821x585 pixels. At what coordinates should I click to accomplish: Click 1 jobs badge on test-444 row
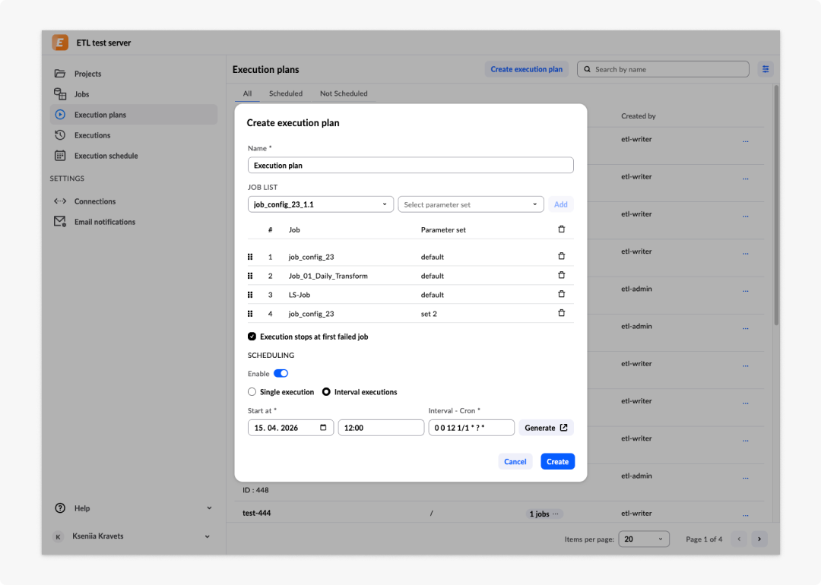pyautogui.click(x=544, y=514)
